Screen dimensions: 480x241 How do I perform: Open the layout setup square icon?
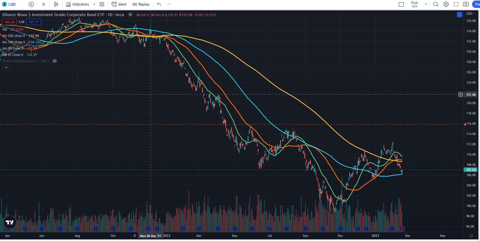tap(401, 4)
